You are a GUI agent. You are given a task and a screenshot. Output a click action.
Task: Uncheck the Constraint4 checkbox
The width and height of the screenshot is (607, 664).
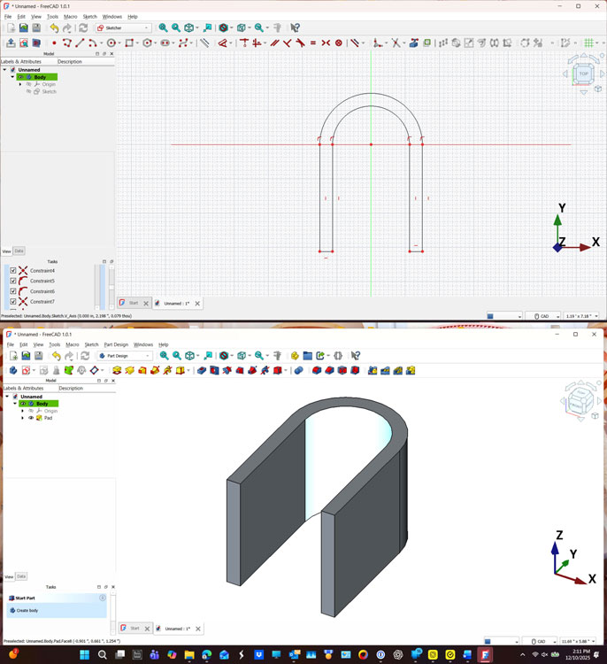(x=13, y=271)
